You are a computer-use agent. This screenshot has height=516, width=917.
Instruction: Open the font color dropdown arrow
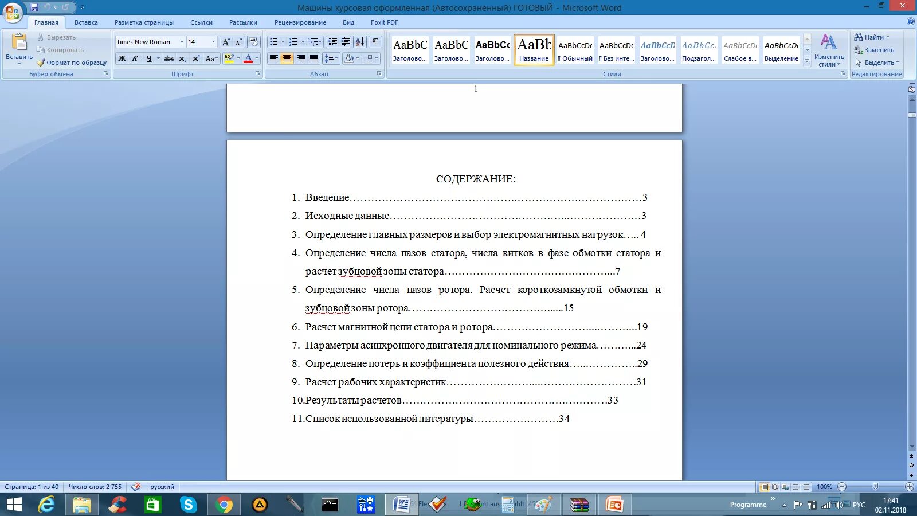[257, 58]
